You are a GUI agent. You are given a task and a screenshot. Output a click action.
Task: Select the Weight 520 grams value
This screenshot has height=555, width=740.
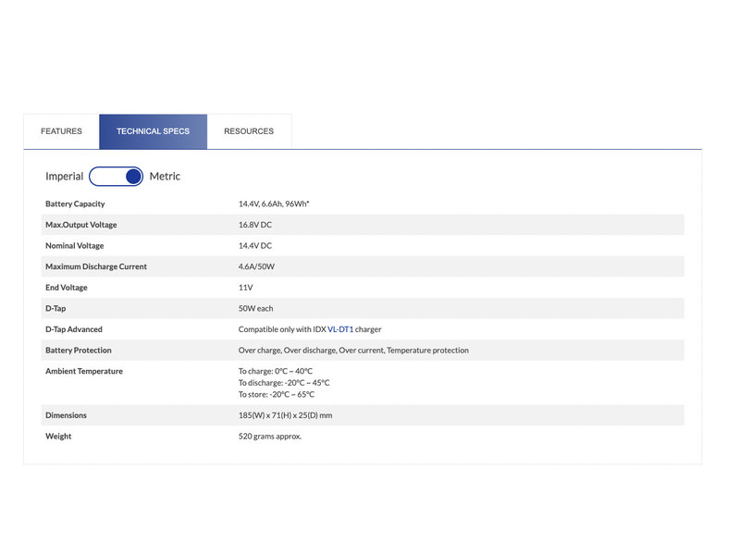coord(270,437)
